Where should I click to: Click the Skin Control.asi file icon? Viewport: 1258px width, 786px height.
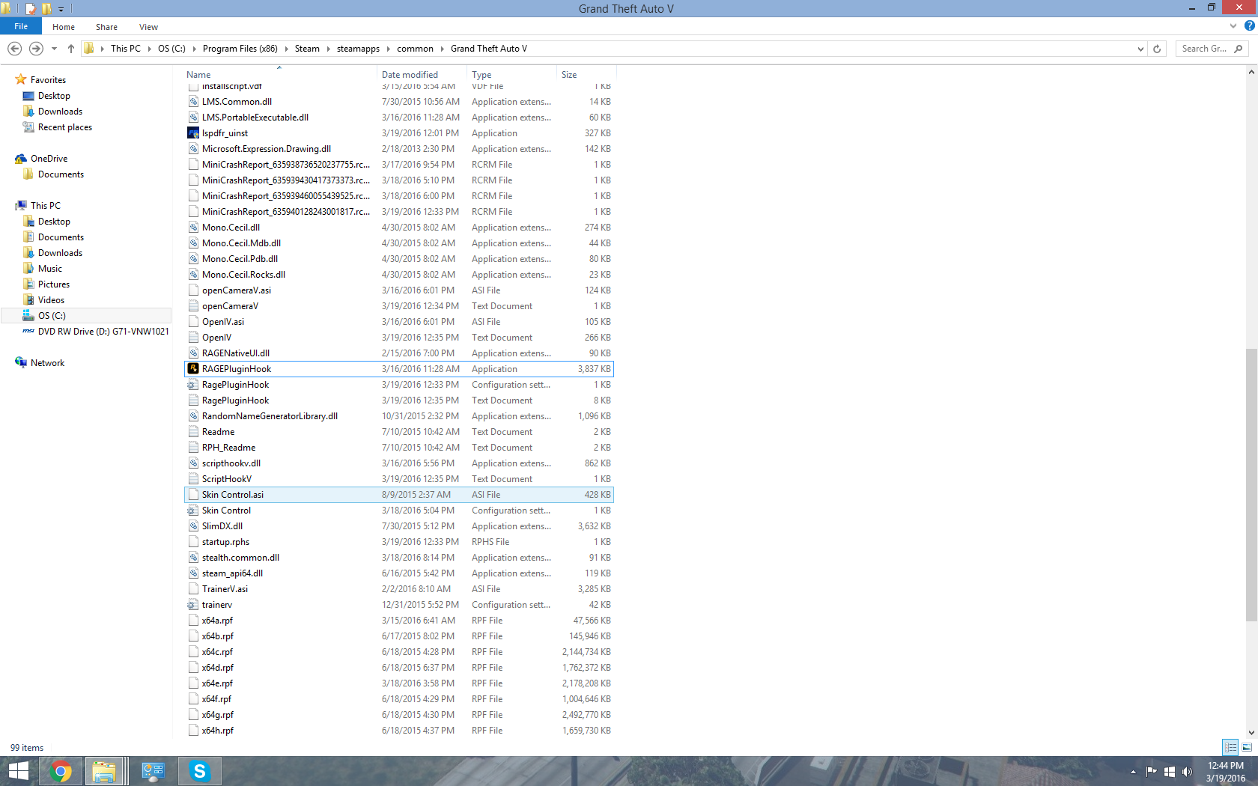[x=193, y=495]
